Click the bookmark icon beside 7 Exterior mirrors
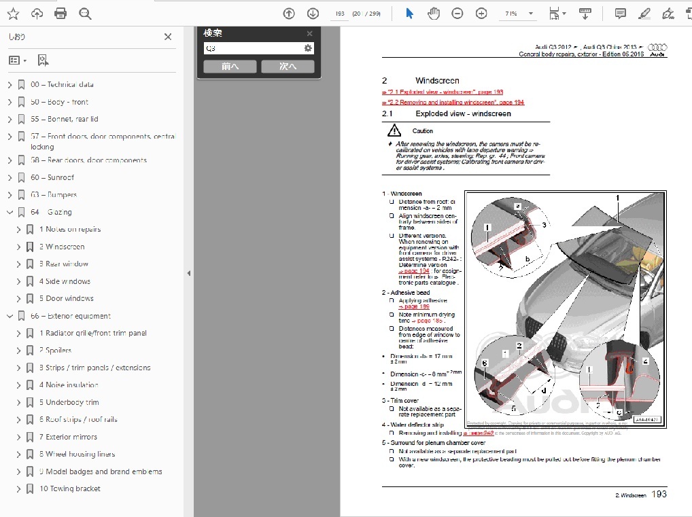Viewport: 692px width, 517px height. (30, 437)
